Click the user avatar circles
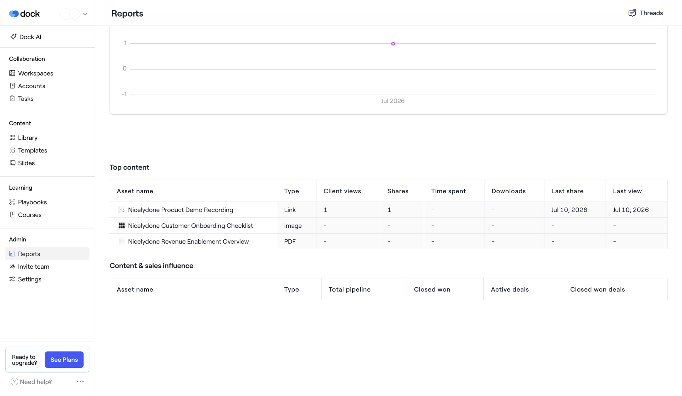The width and height of the screenshot is (682, 396). [70, 14]
